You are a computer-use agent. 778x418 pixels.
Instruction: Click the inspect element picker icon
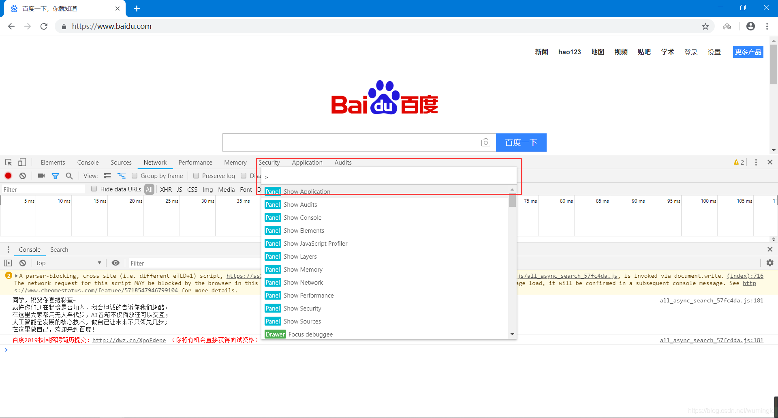[x=9, y=162]
